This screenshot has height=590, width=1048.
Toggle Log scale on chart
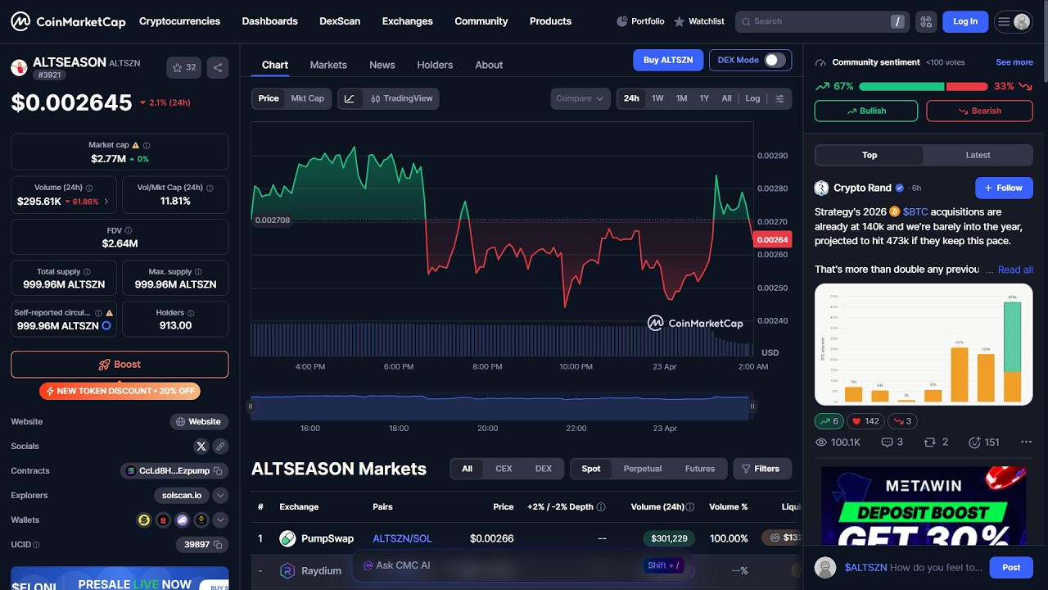[x=752, y=98]
